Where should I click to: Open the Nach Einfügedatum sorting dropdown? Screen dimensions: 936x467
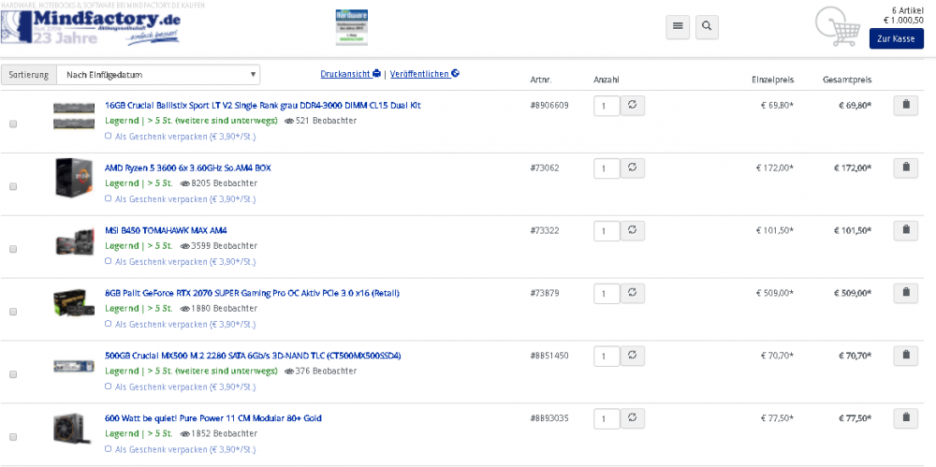[x=158, y=75]
